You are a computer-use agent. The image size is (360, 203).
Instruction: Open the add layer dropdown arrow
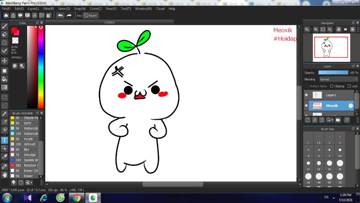330,120
